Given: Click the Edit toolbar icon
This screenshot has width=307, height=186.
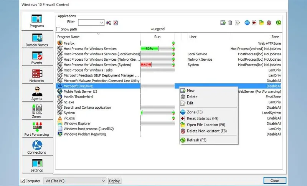Looking at the screenshot, I should 237,23.
